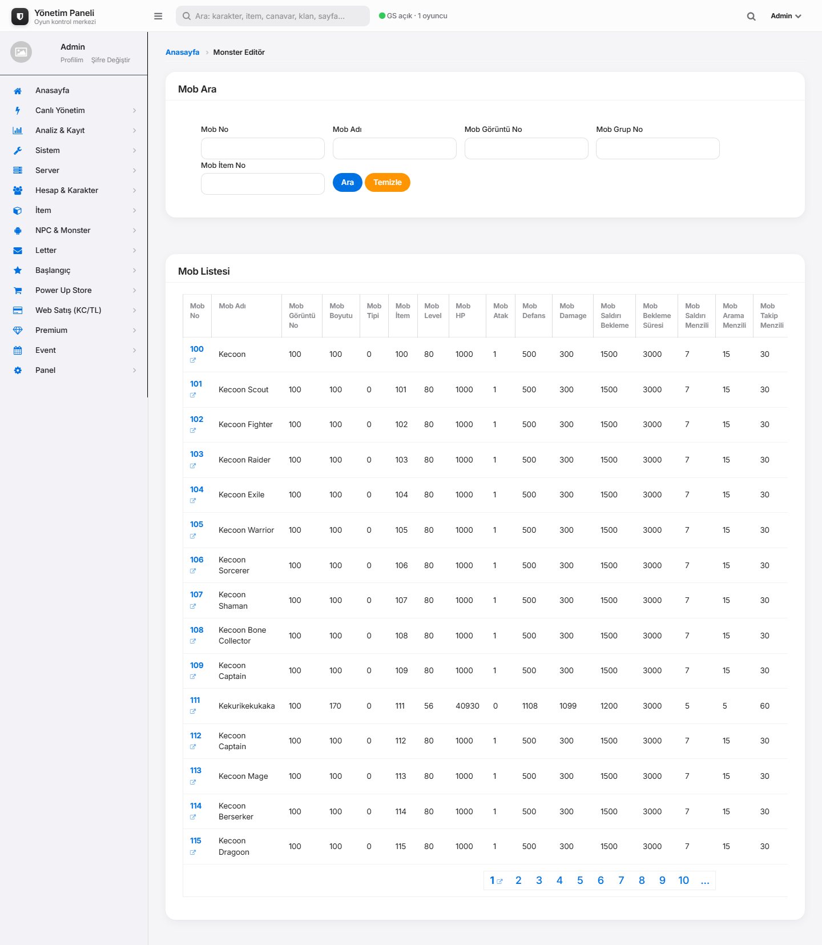The image size is (822, 945).
Task: Click the magnifier icon beside Admin dropdown
Action: point(751,16)
